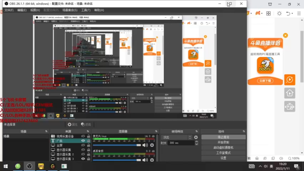Undock the Scenes (场景) panel
Screen dimensions: 304x171
pyautogui.click(x=46, y=131)
